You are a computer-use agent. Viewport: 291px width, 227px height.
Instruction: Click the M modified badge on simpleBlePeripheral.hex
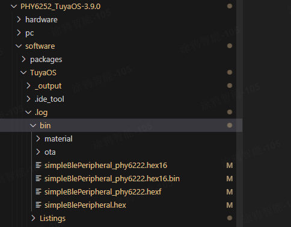pos(230,205)
